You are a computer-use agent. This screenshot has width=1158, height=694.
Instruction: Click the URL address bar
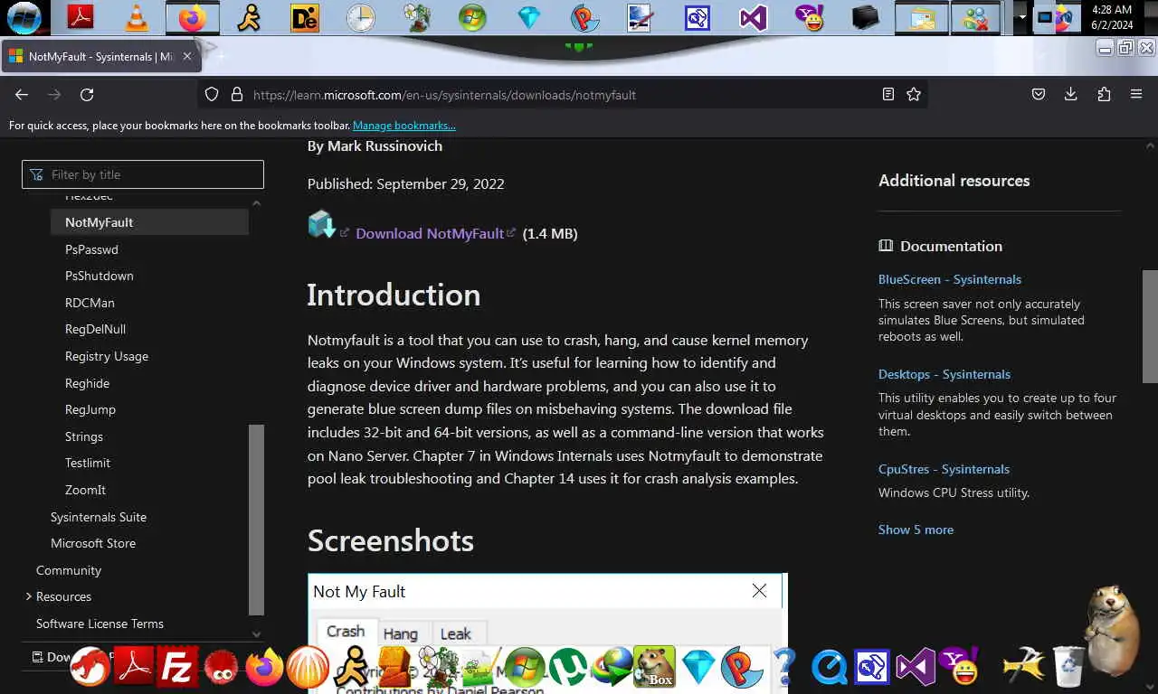tap(561, 94)
